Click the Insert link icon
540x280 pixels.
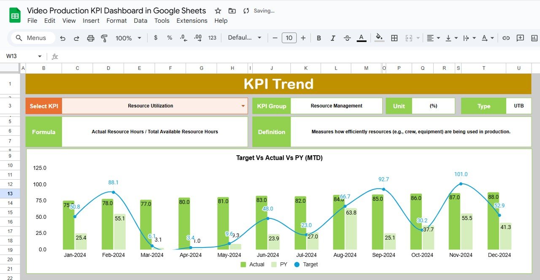pyautogui.click(x=506, y=38)
